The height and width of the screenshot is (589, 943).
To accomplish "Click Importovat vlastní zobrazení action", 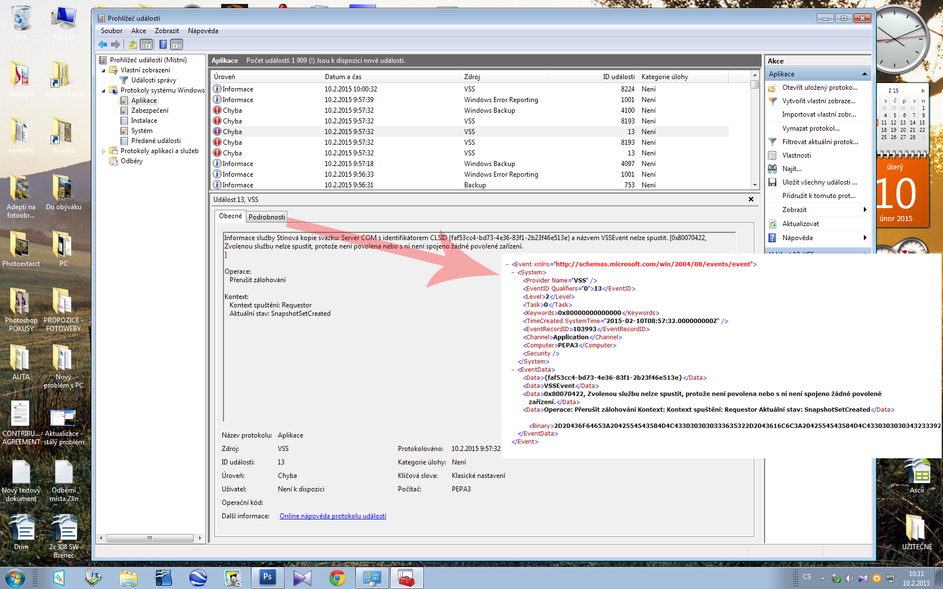I will [x=819, y=114].
